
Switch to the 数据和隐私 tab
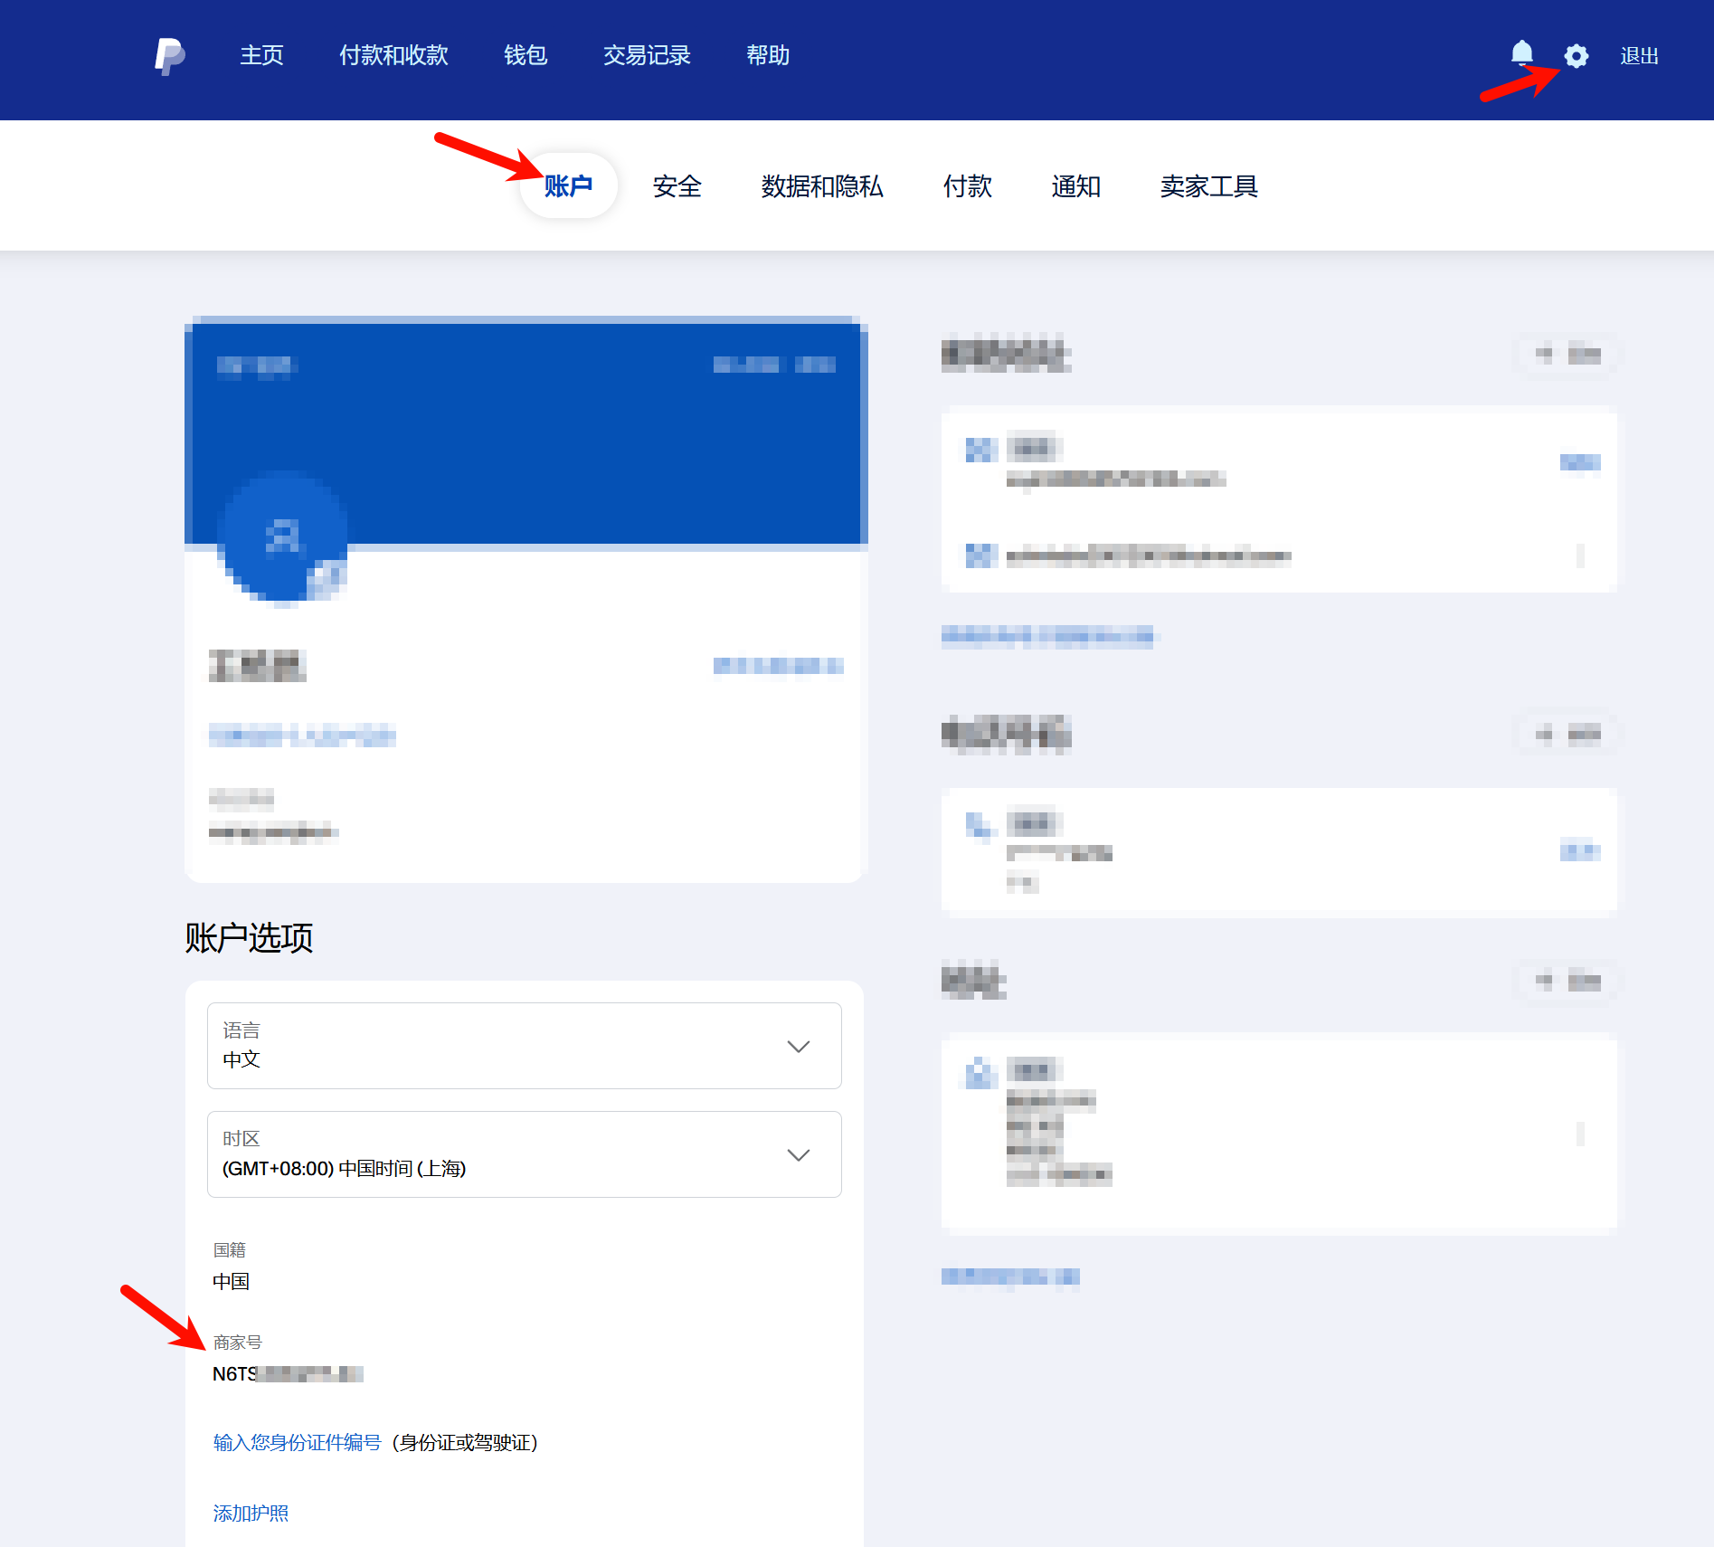click(x=822, y=186)
